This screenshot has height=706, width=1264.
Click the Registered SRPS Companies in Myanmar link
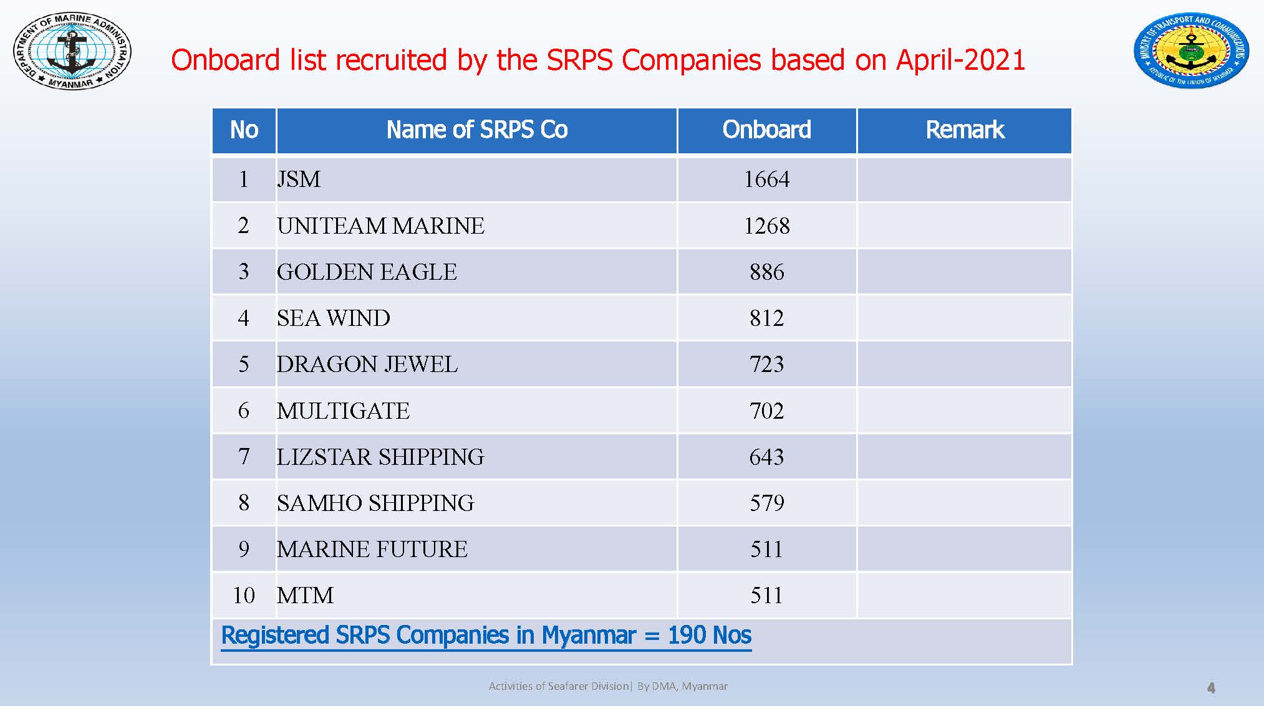(x=486, y=636)
